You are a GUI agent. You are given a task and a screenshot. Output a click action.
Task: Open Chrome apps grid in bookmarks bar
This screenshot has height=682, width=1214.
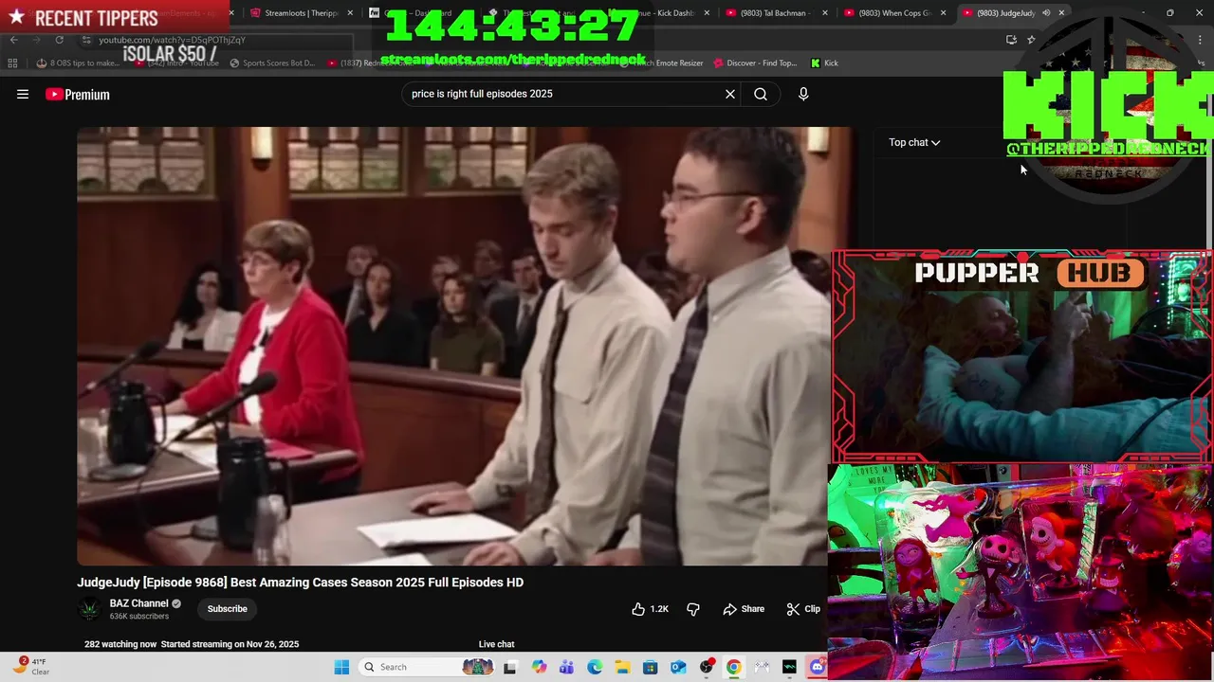12,63
